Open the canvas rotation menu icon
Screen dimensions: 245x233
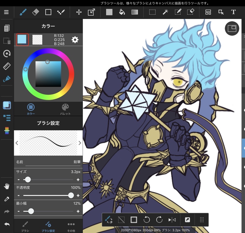click(x=7, y=53)
